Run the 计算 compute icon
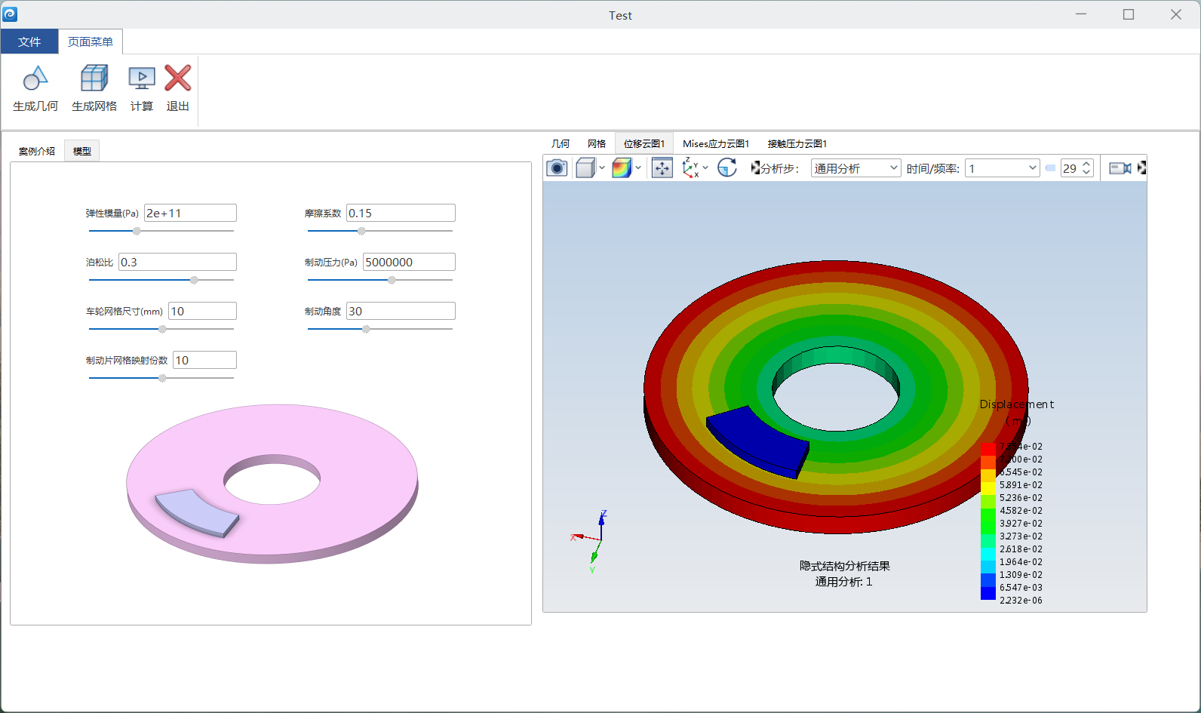Image resolution: width=1201 pixels, height=713 pixels. (x=142, y=78)
